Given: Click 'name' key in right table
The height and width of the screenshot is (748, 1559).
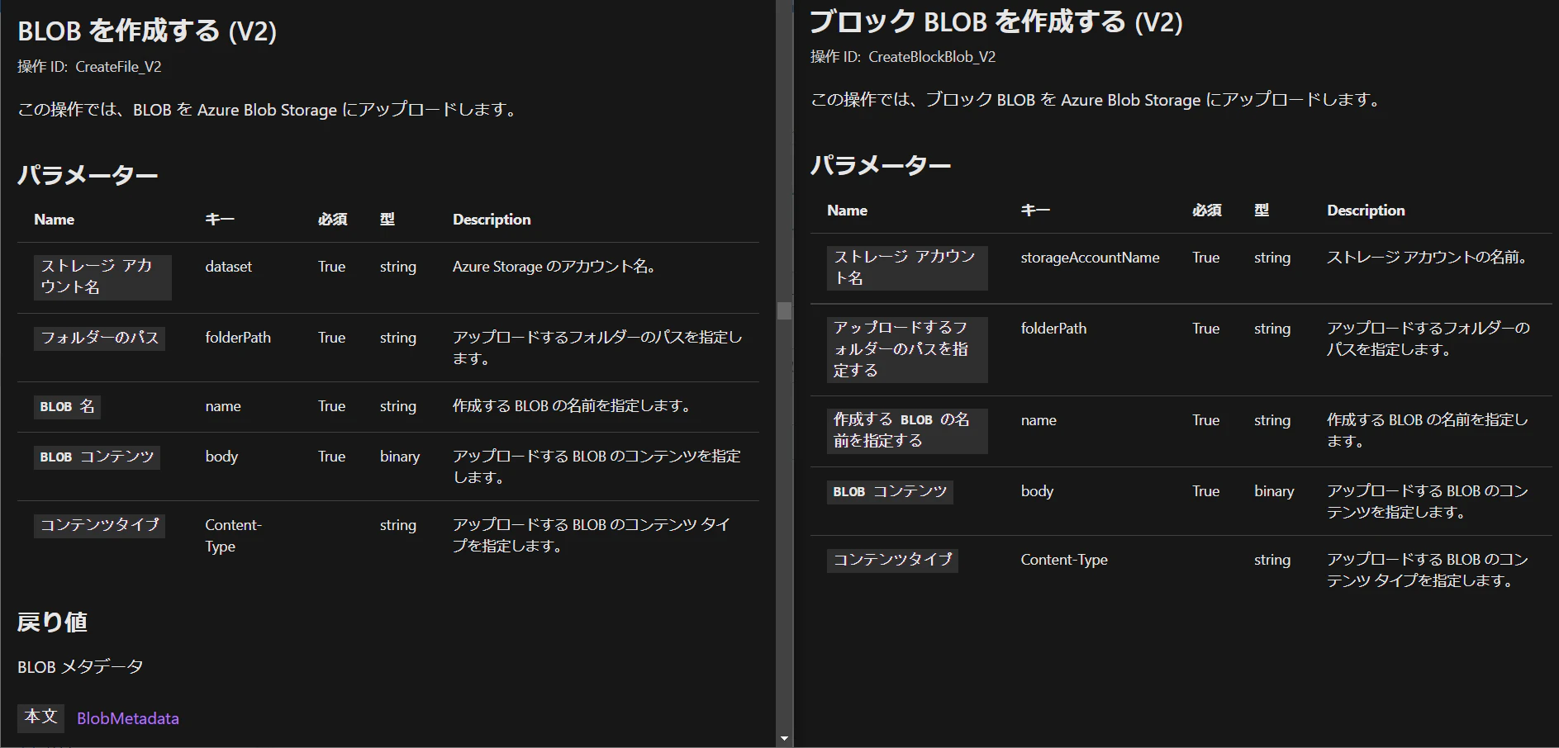Looking at the screenshot, I should point(1039,420).
